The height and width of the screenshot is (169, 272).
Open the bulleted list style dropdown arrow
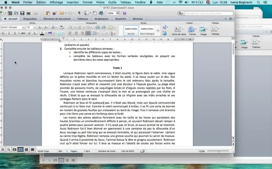pos(75,27)
